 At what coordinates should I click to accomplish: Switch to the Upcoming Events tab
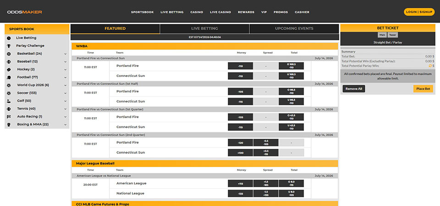point(294,28)
